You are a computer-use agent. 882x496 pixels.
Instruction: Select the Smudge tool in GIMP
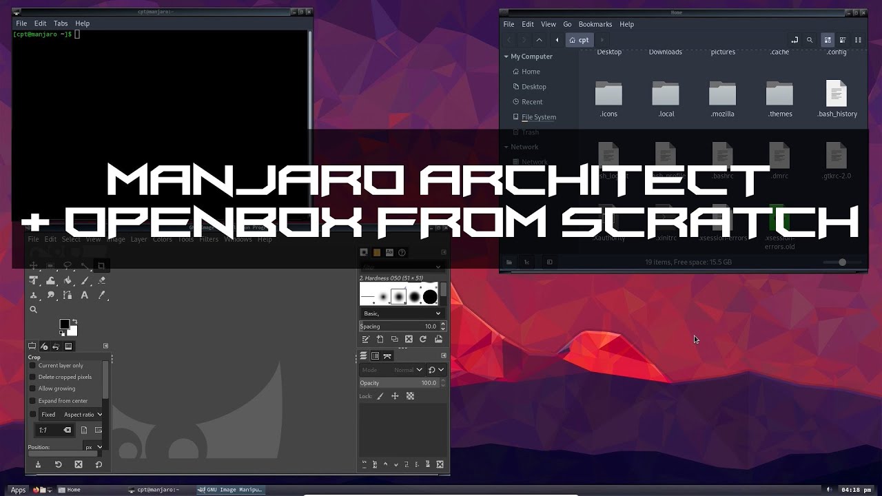[50, 296]
